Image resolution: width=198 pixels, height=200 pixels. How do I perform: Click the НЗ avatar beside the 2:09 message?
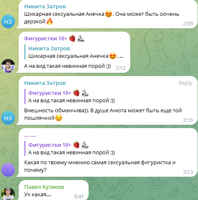tap(8, 22)
